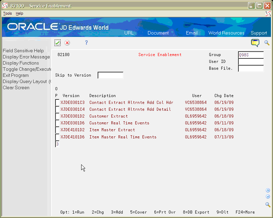The image size is (273, 218).
Task: Minimize the Service Enablement window
Action: tap(251, 6)
